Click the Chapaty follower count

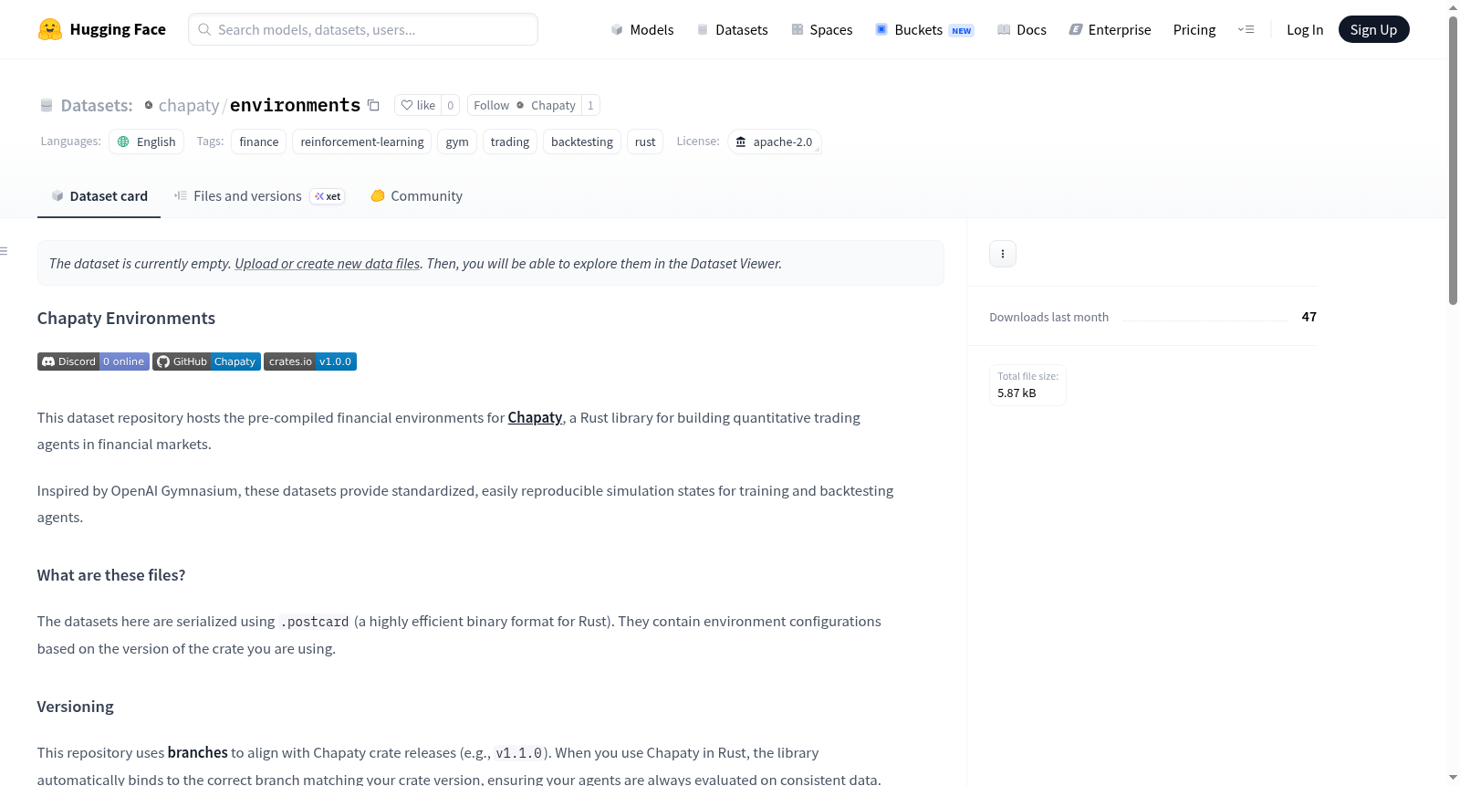[x=590, y=105]
